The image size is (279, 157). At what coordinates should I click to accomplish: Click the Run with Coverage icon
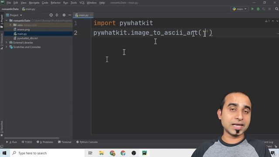[x=264, y=9]
